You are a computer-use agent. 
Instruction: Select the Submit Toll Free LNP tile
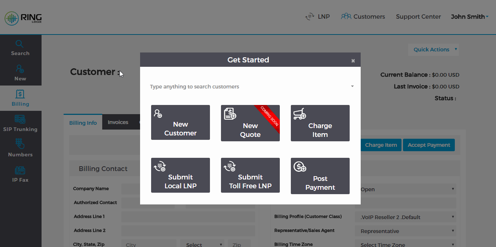250,175
